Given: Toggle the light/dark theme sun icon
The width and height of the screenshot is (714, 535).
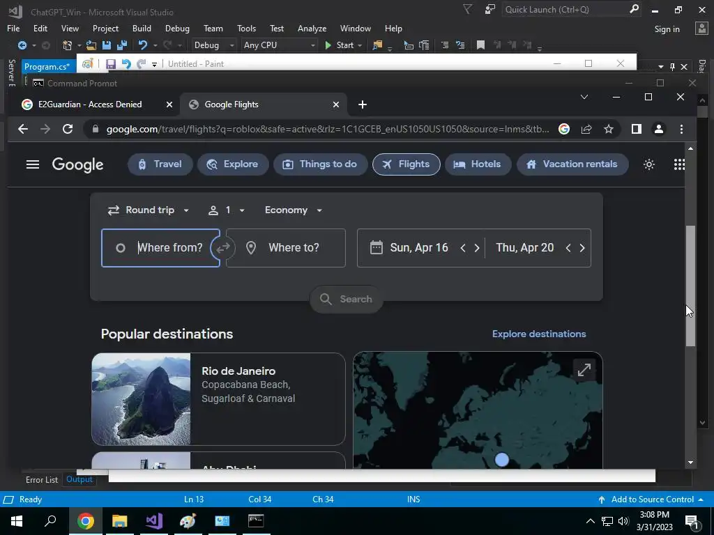Looking at the screenshot, I should pyautogui.click(x=649, y=164).
